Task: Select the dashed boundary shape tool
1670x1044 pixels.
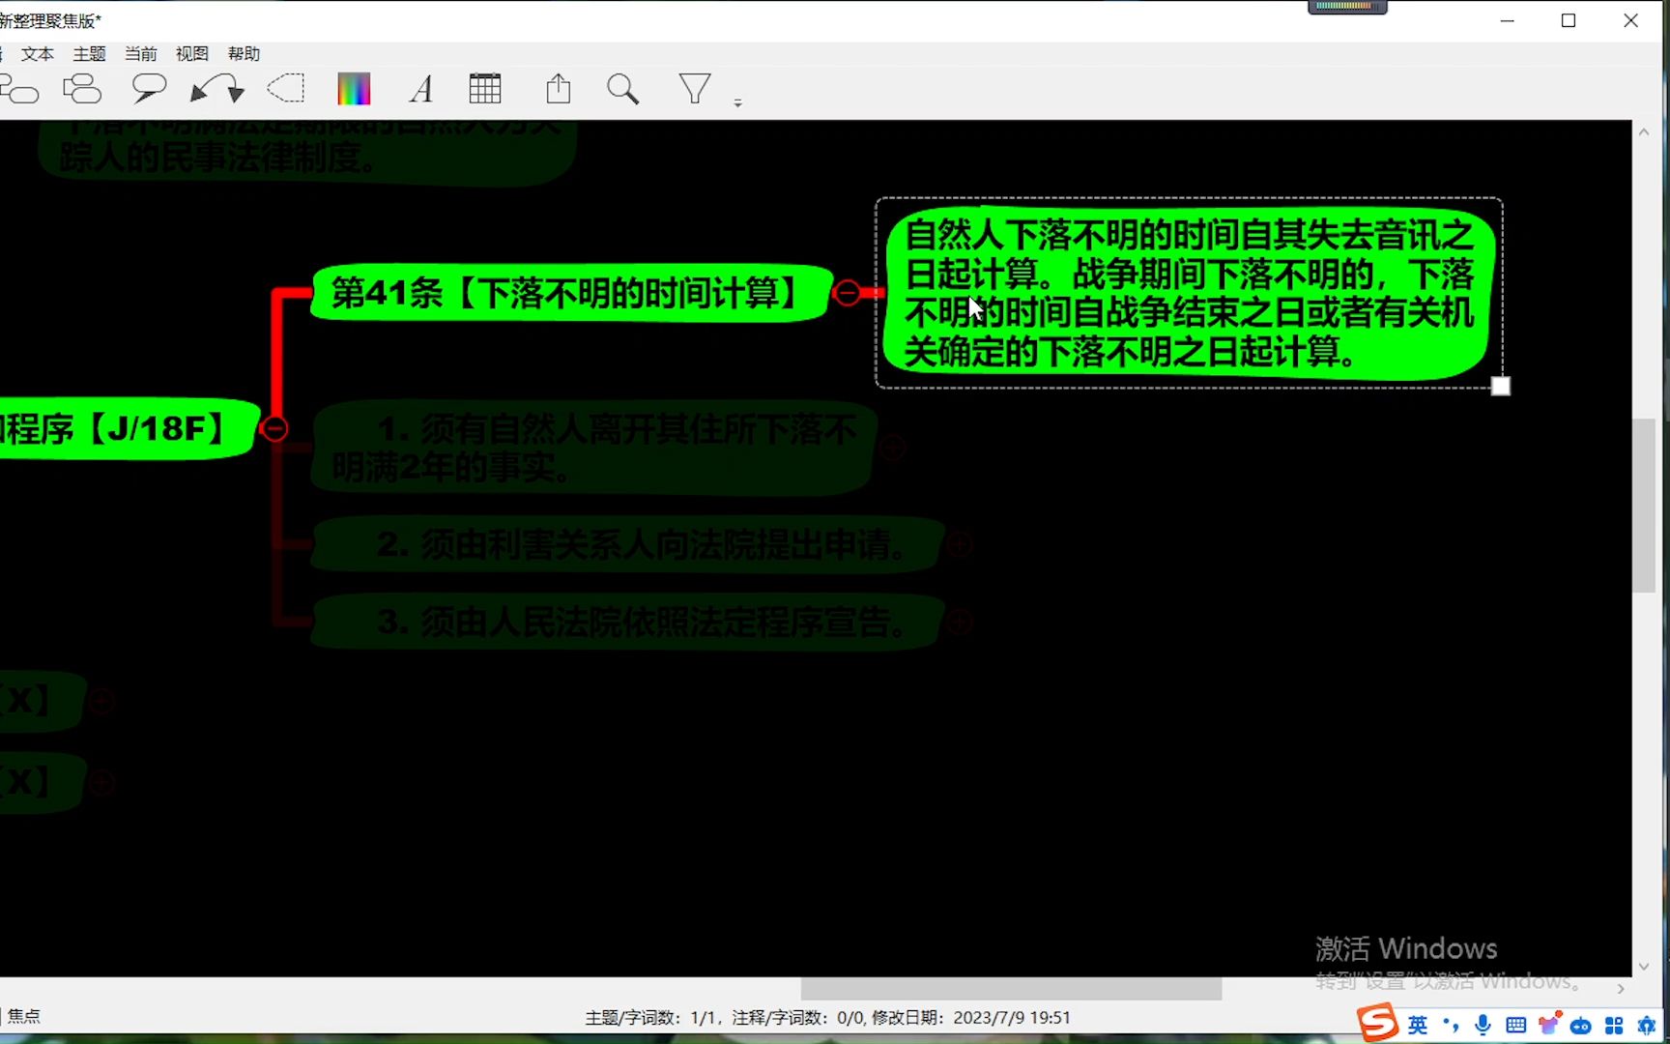Action: (x=286, y=90)
